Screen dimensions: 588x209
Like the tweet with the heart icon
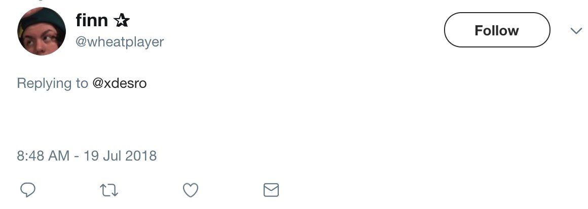coord(191,190)
